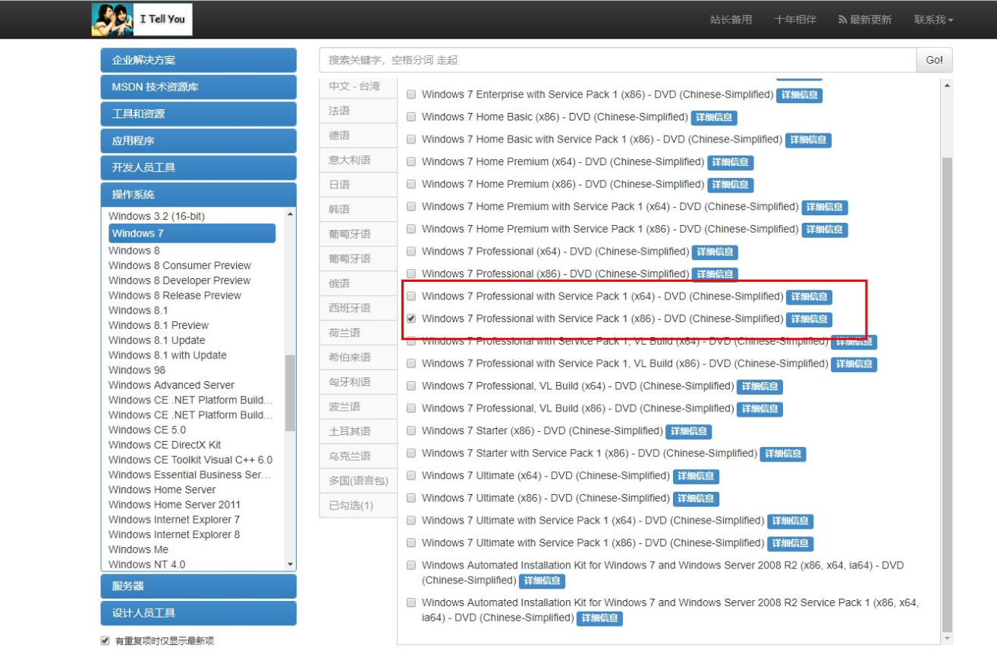997x657 pixels.
Task: Expand the 企业解决方案 panel
Action: (199, 60)
